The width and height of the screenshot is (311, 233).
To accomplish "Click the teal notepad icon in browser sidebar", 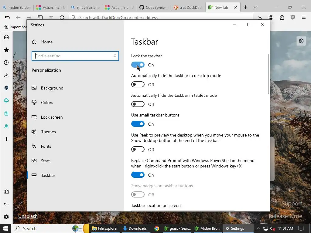I will click(x=6, y=113).
